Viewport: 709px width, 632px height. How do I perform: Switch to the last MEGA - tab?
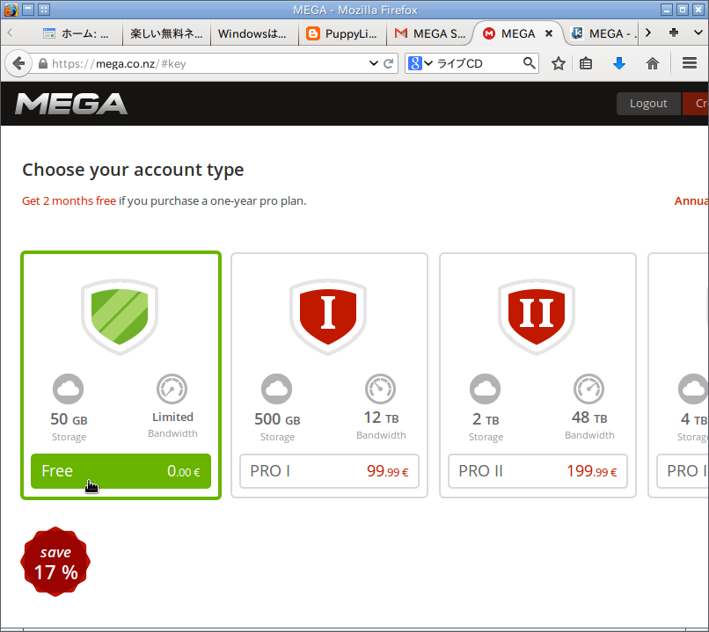pyautogui.click(x=603, y=33)
